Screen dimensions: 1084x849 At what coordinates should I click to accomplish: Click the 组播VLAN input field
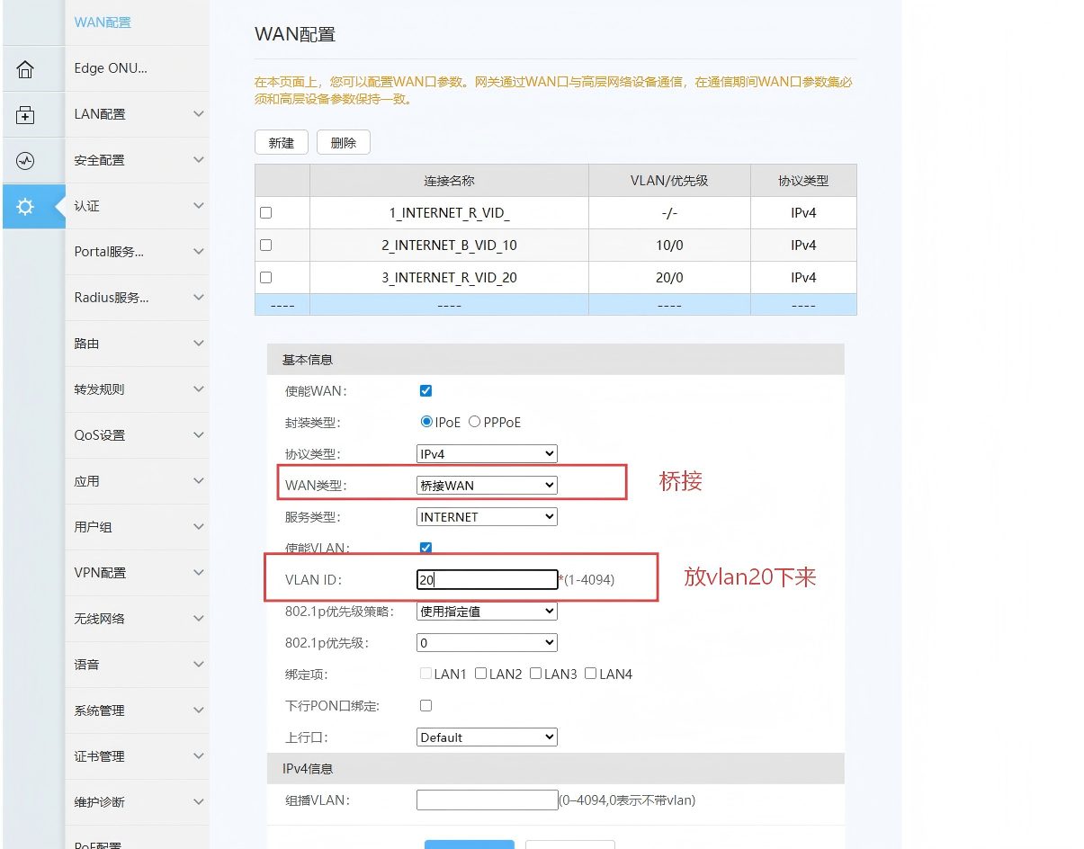(x=487, y=800)
